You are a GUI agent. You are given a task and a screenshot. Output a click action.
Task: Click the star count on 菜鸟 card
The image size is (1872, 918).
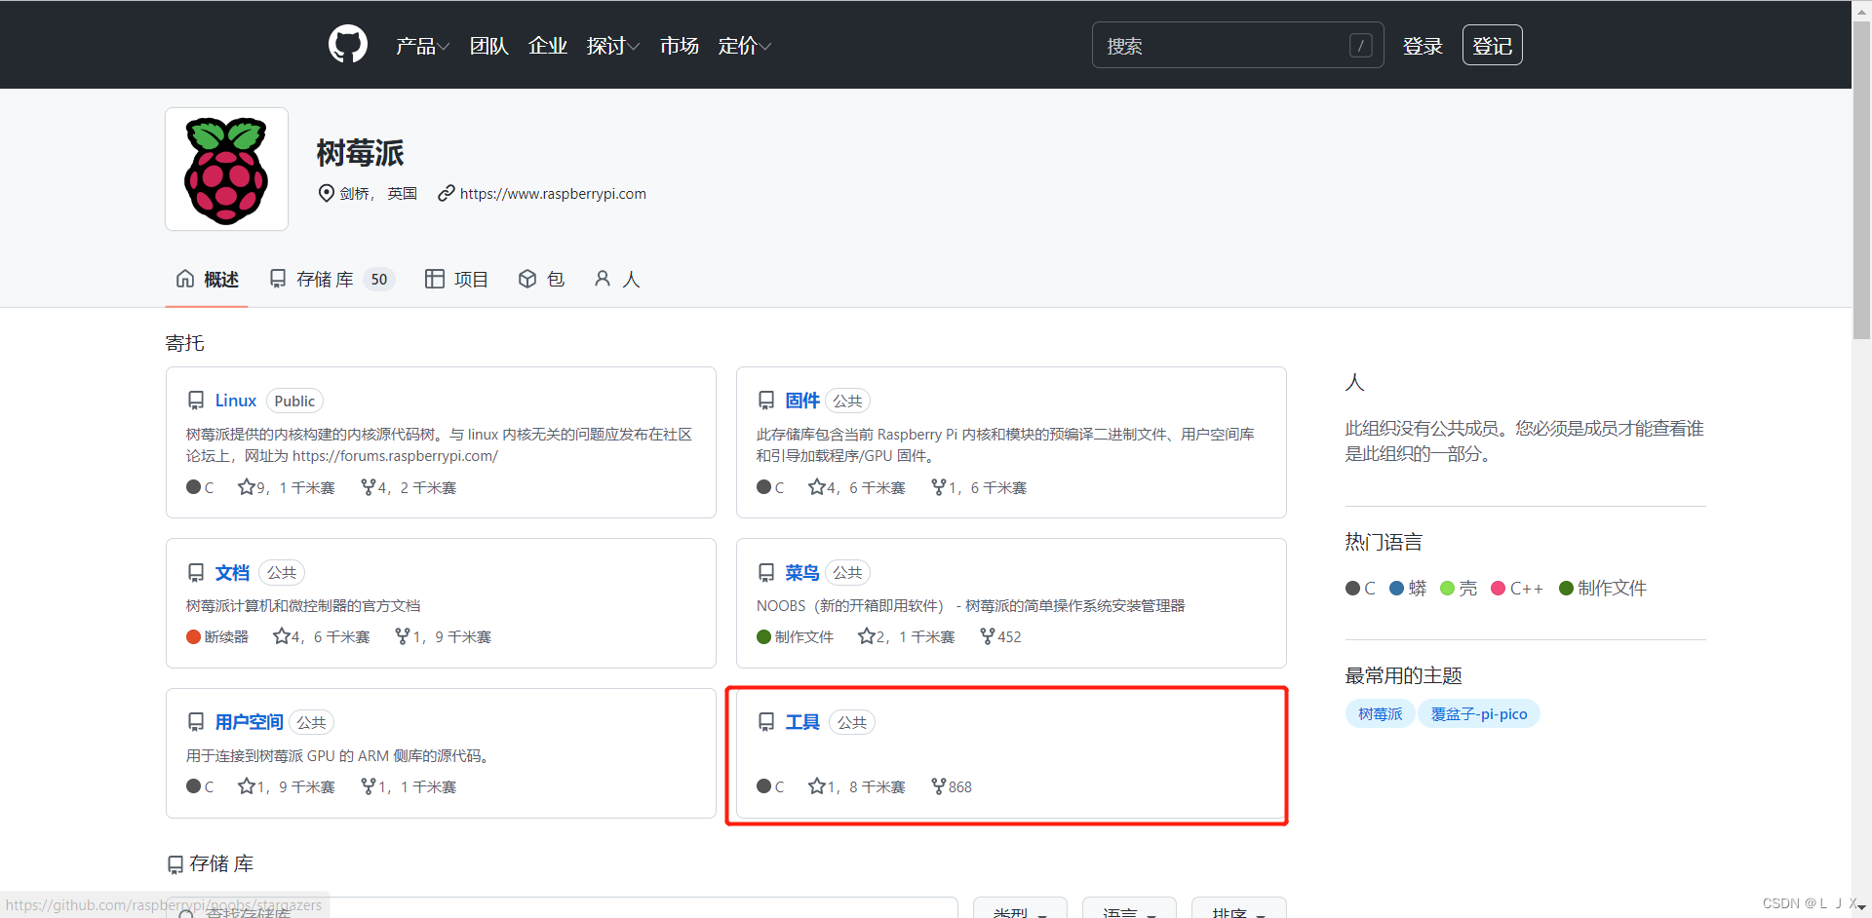pos(907,637)
